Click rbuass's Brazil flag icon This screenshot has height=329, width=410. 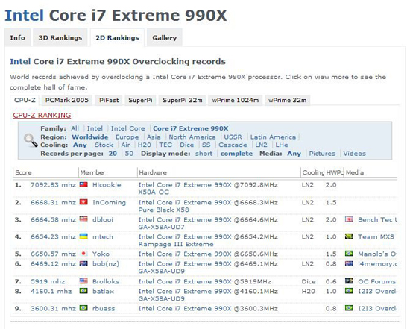point(83,308)
